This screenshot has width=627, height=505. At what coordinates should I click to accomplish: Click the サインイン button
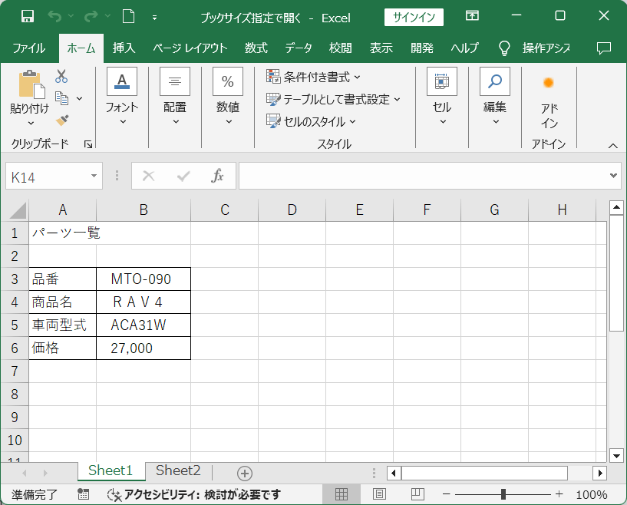(x=414, y=17)
